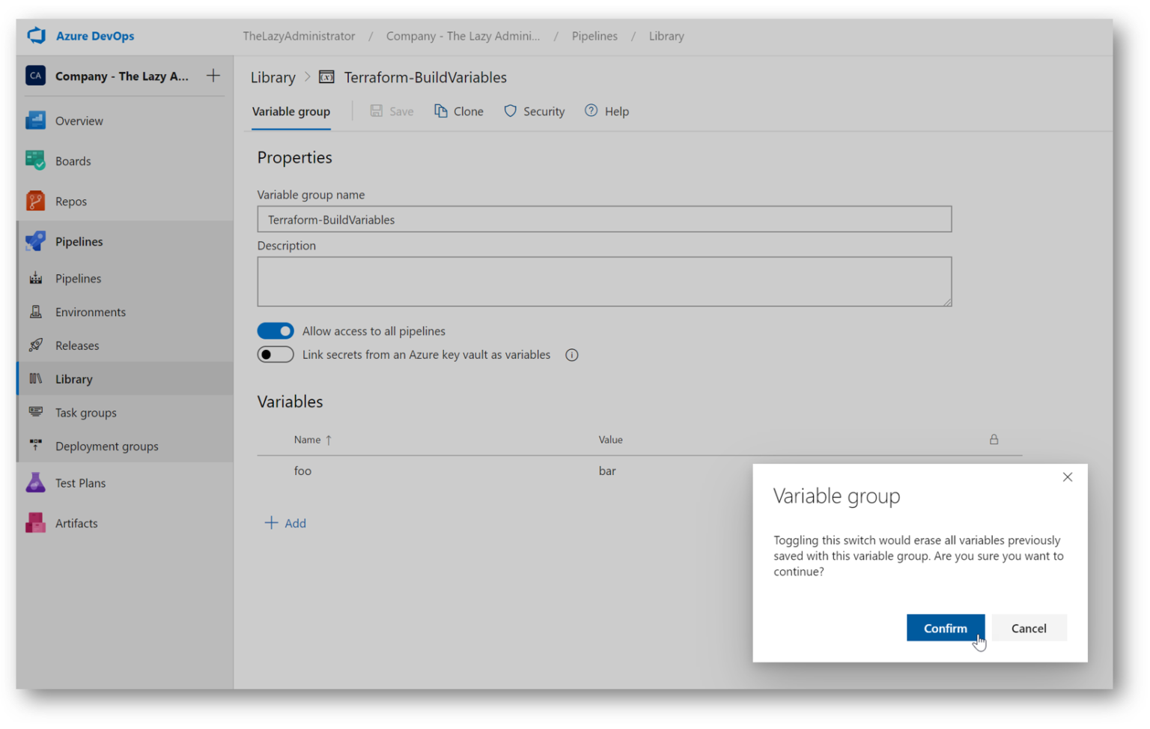Open Artifacts in the sidebar
1150x729 pixels.
[x=76, y=524]
